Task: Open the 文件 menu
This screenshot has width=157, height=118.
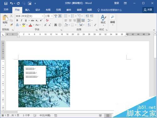Action: point(6,10)
